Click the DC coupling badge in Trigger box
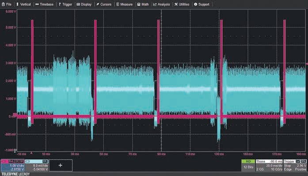The height and width of the screenshot is (176, 308). click(x=304, y=161)
